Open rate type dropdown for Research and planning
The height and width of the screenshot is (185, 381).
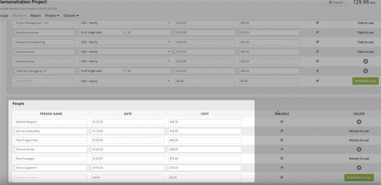125,42
